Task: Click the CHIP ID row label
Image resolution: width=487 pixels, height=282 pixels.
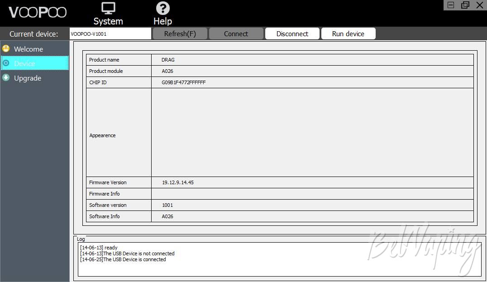Action: pos(98,82)
